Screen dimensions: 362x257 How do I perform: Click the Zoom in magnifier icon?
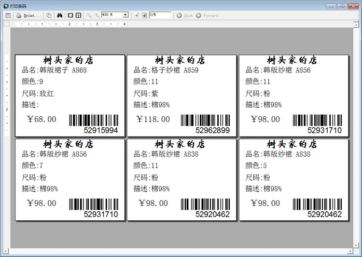[x=97, y=16]
